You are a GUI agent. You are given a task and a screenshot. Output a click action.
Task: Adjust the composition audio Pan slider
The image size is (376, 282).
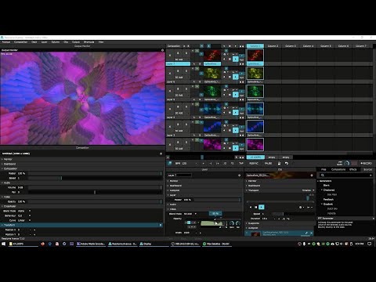pos(95,192)
